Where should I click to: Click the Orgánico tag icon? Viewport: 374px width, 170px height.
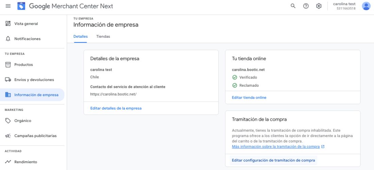(8, 121)
